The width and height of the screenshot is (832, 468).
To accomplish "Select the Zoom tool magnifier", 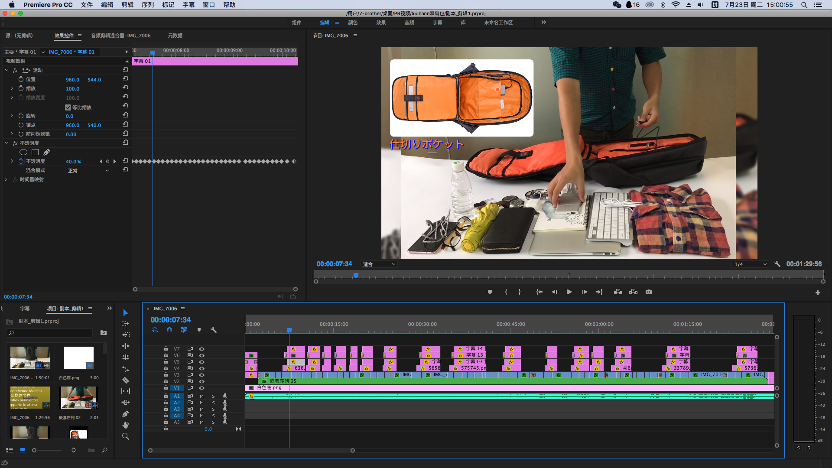I will pos(126,436).
